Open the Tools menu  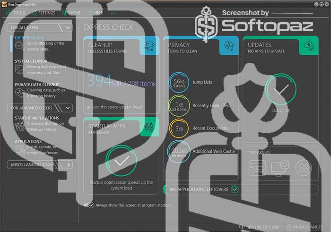[16, 13]
